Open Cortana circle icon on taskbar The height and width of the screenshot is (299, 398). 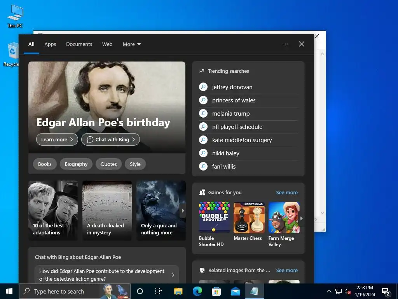pos(140,291)
